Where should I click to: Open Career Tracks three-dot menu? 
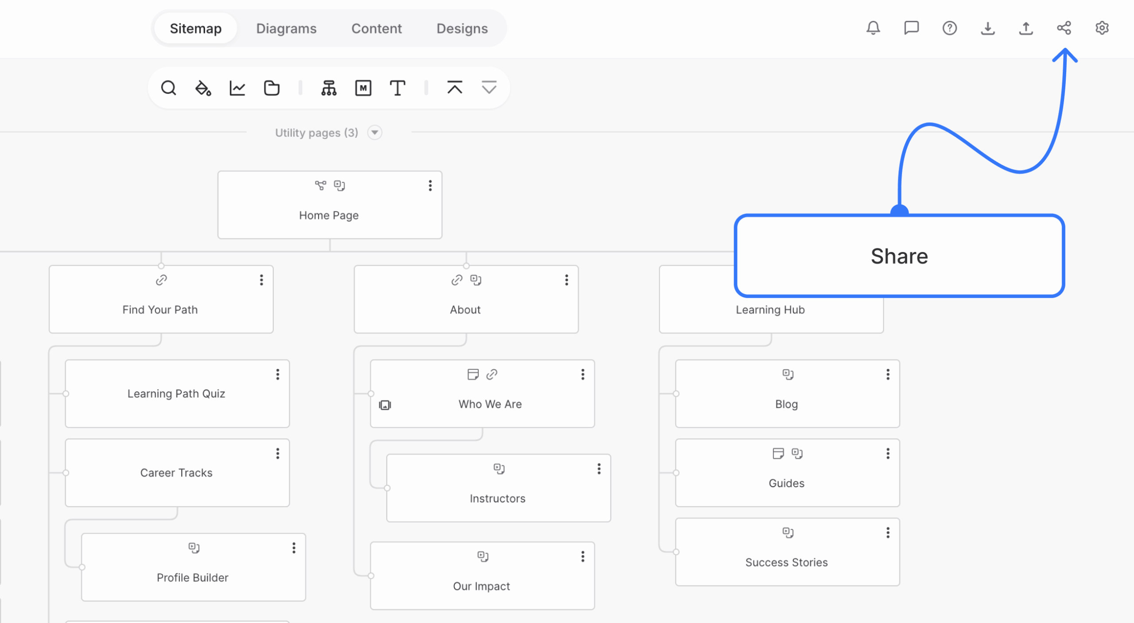[278, 453]
